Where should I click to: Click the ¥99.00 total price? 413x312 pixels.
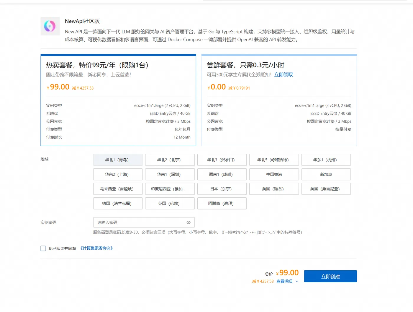point(287,273)
